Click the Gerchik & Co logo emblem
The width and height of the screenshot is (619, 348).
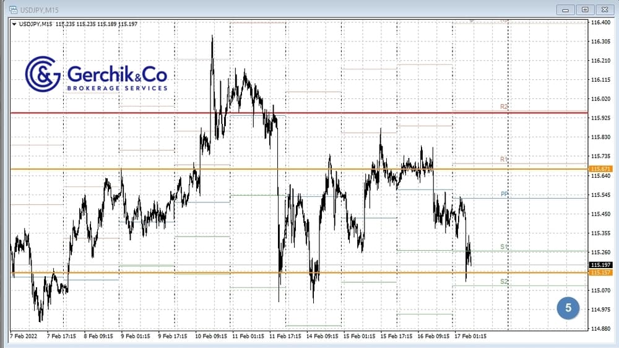(x=42, y=74)
